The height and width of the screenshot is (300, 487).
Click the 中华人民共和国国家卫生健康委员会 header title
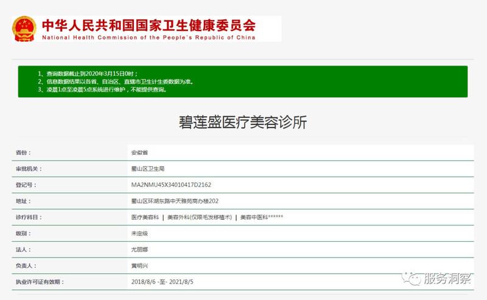[x=149, y=25]
